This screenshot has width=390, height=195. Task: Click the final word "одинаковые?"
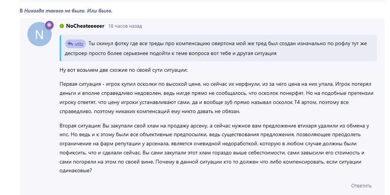pos(76,171)
